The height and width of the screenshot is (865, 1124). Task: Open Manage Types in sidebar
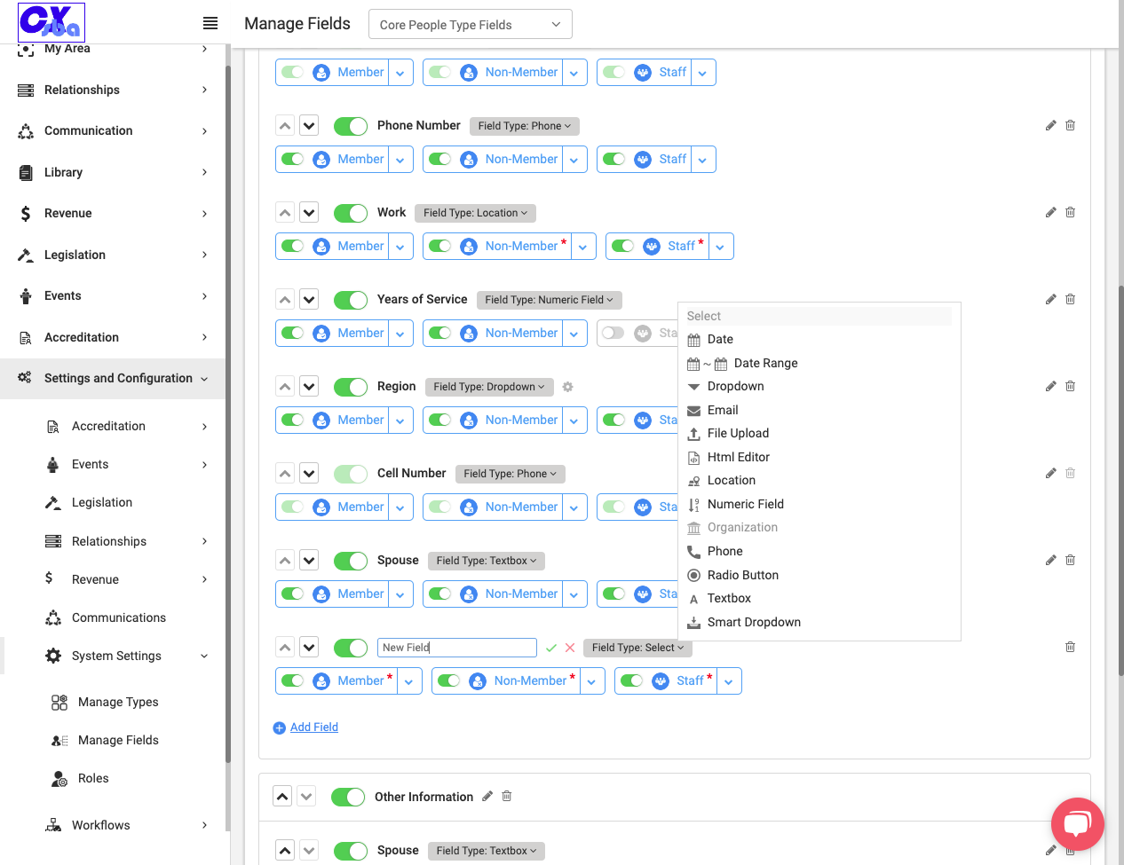pyautogui.click(x=118, y=702)
